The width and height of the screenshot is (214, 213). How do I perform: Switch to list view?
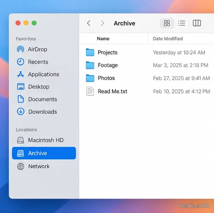click(x=182, y=23)
